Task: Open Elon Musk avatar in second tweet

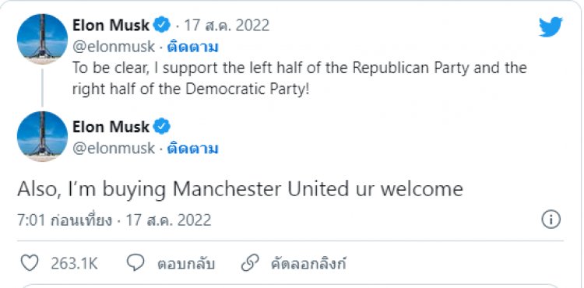Action: (x=43, y=136)
